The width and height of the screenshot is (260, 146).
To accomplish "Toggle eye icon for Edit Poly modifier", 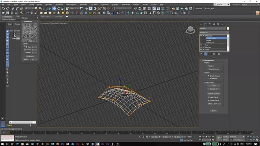I will coord(201,47).
